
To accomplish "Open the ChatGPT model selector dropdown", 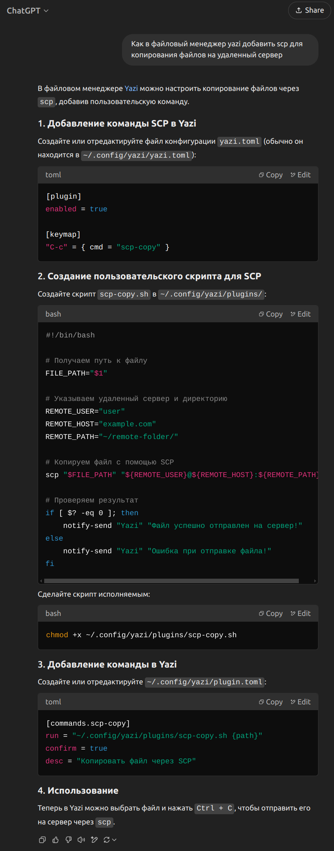I will (x=27, y=11).
